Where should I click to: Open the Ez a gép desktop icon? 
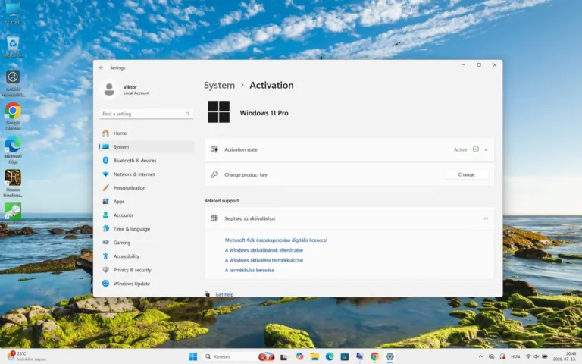pos(13,14)
